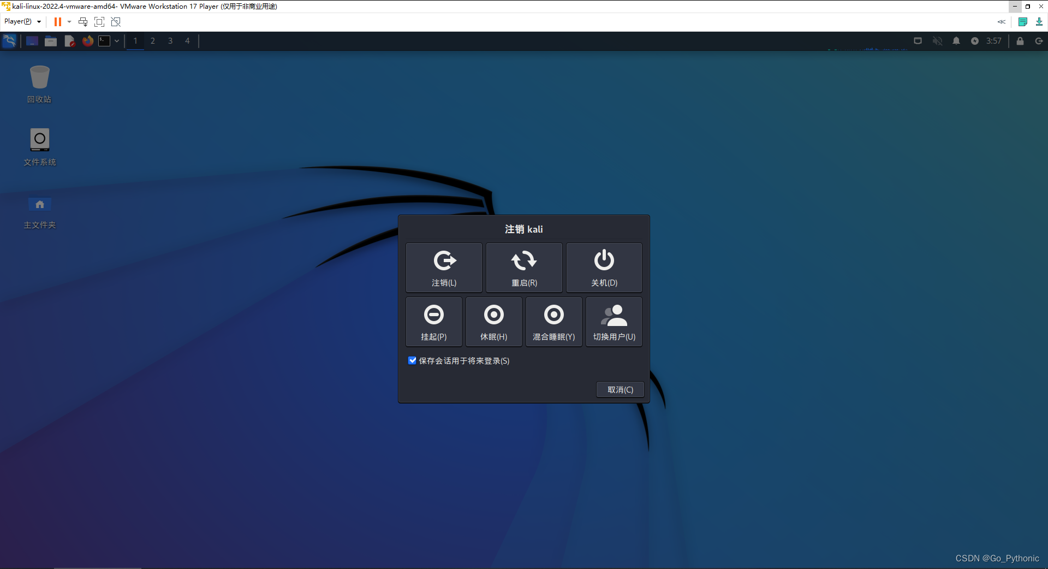Image resolution: width=1048 pixels, height=569 pixels.
Task: Click the display settings tray icon
Action: point(918,41)
